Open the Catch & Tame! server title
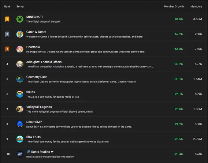The height and width of the screenshot is (163, 208). (x=36, y=32)
